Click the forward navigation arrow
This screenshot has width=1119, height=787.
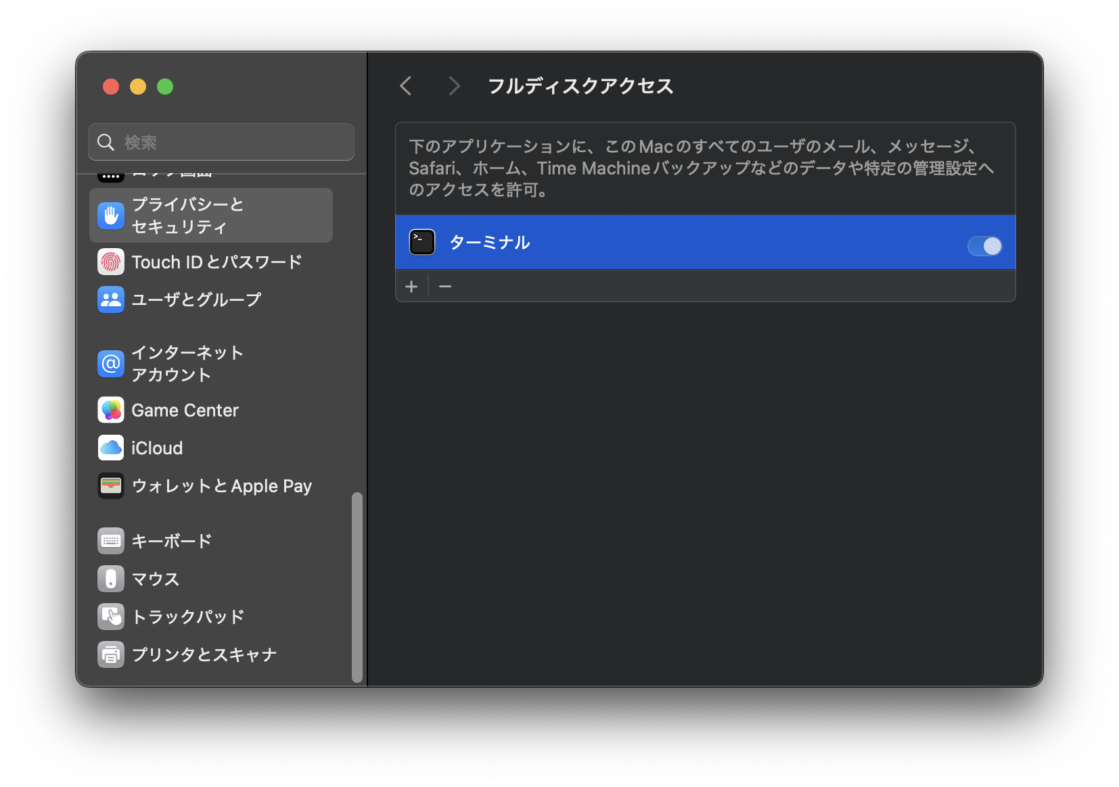click(453, 86)
